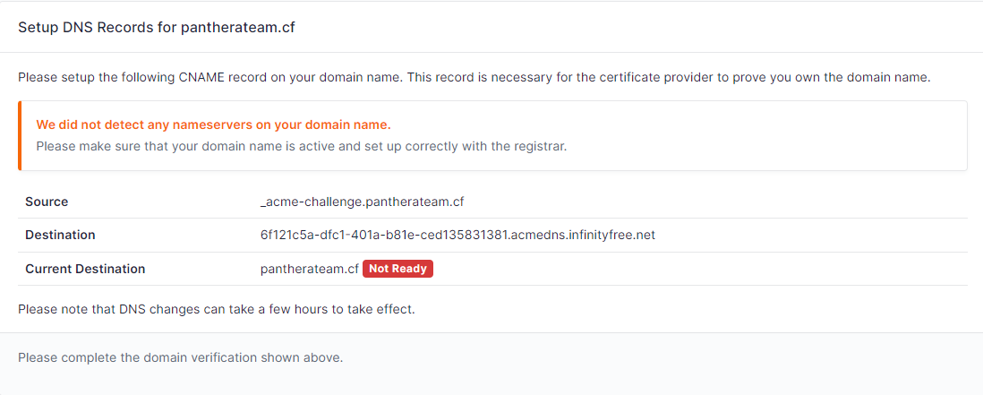
Task: Select the _acme-challenge.pantherateam.cf source value
Action: (x=362, y=202)
